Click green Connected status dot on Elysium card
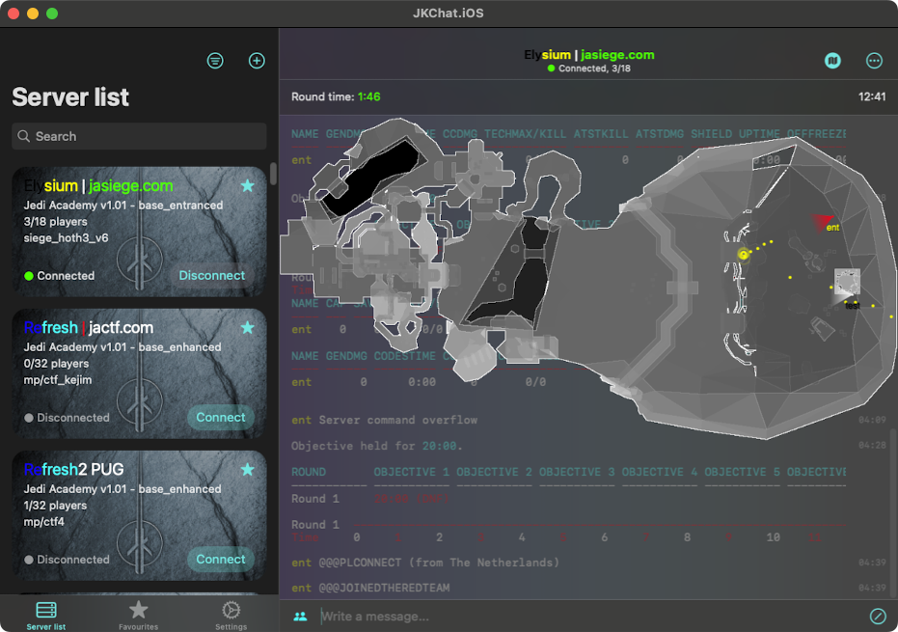The height and width of the screenshot is (632, 898). [29, 276]
